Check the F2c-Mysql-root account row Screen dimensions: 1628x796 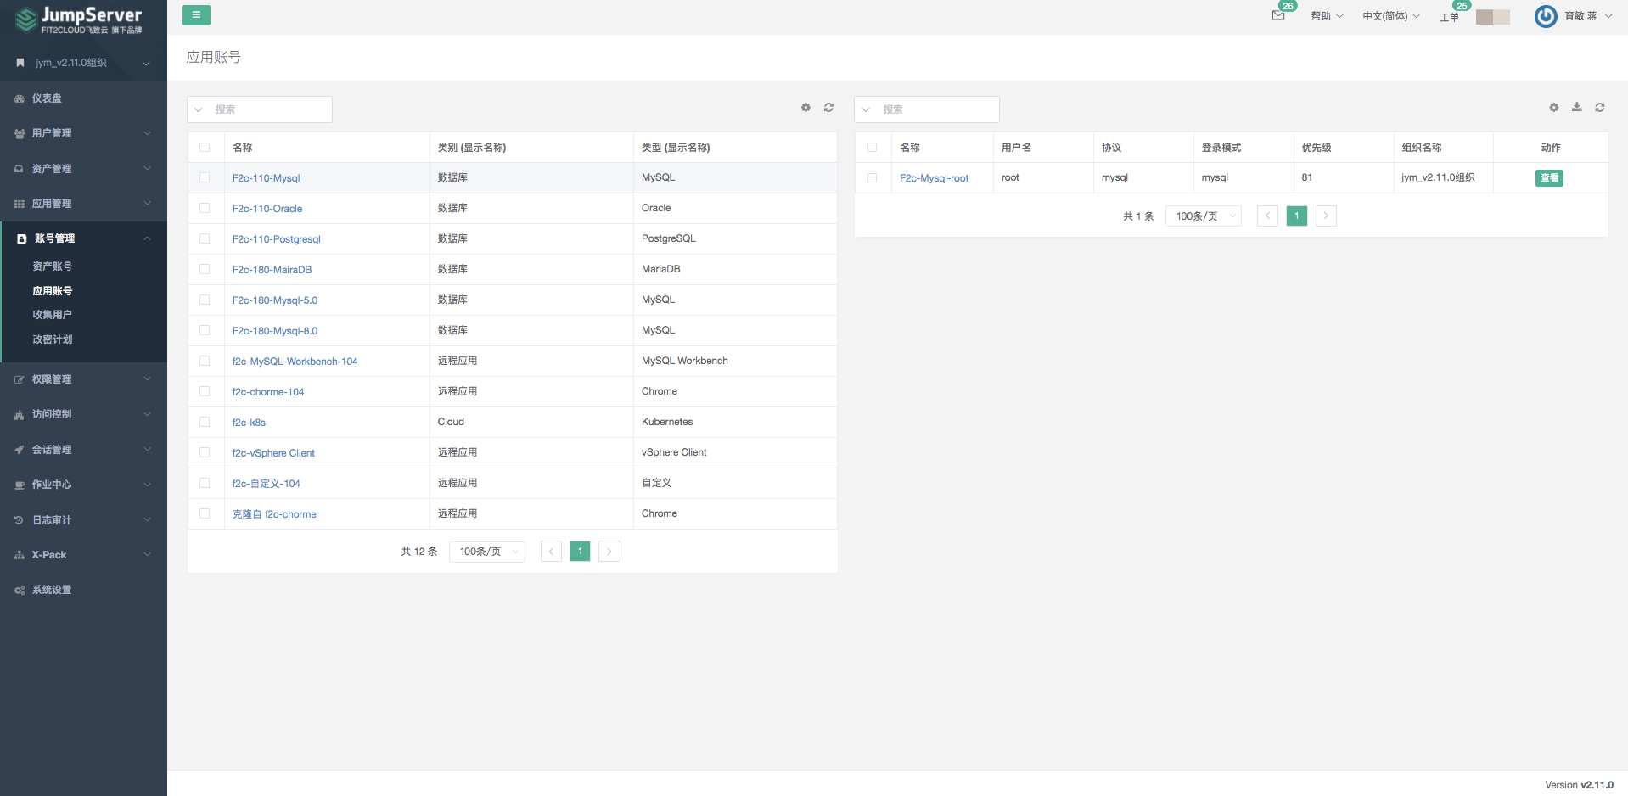coord(873,177)
